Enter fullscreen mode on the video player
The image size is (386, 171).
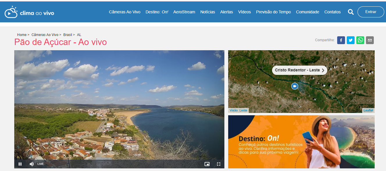point(219,164)
